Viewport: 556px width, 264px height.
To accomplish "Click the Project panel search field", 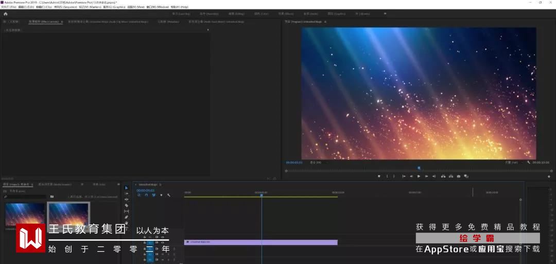I will (x=25, y=196).
